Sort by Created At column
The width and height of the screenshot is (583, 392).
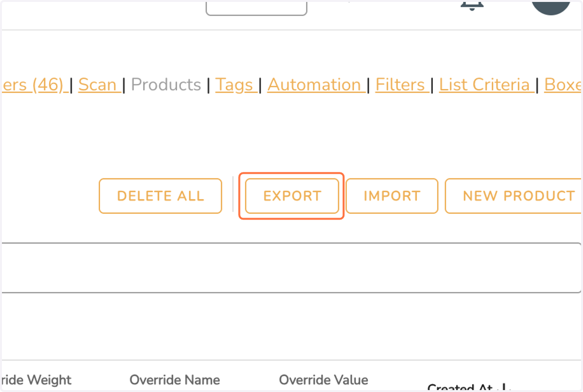click(x=469, y=388)
